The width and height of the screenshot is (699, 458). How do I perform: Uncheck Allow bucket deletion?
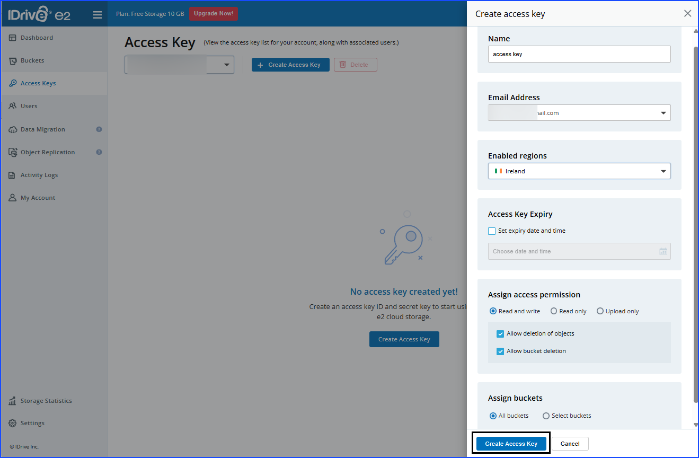click(500, 351)
